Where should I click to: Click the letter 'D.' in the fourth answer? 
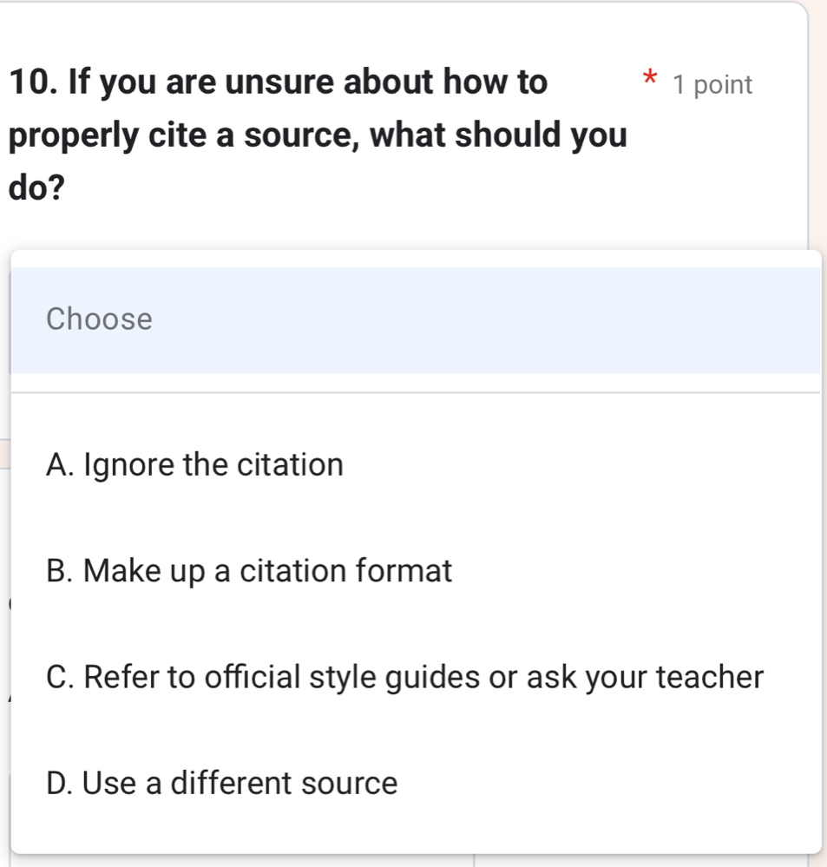(61, 784)
